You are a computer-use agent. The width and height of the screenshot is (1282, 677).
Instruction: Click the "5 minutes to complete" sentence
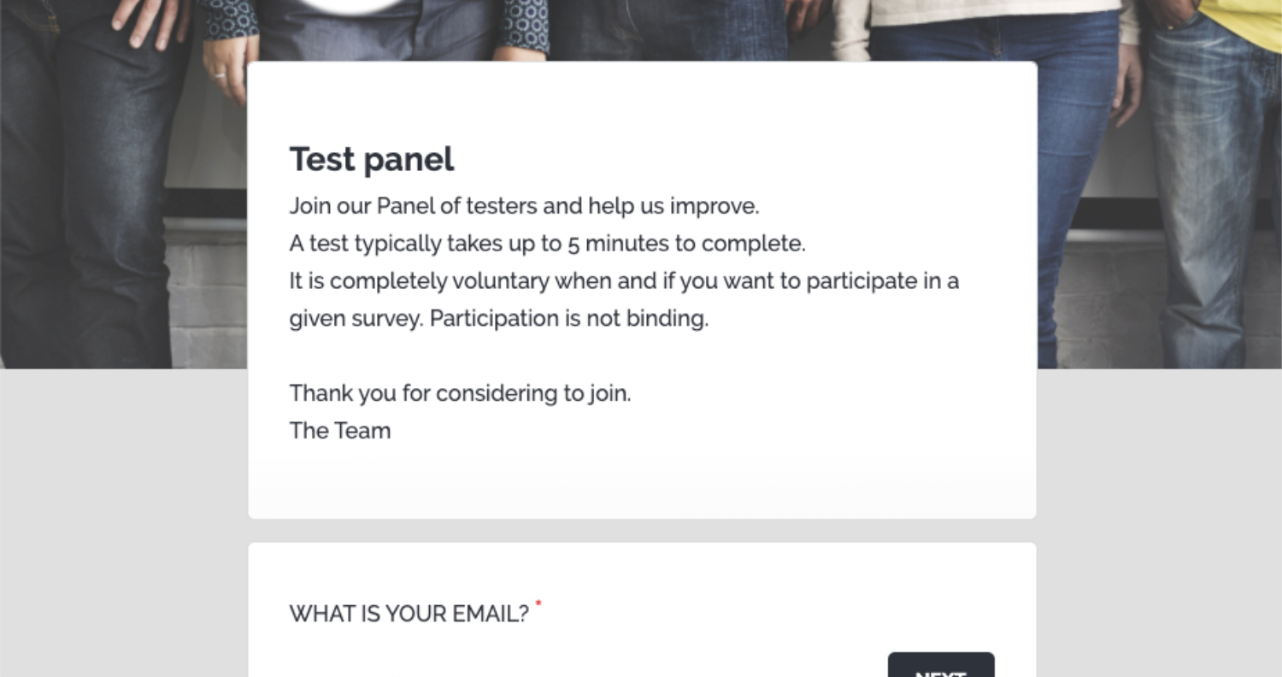click(547, 244)
